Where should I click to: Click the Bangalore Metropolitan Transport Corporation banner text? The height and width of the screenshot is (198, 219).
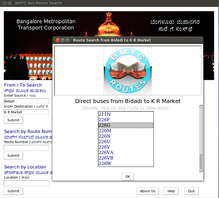coord(46,25)
